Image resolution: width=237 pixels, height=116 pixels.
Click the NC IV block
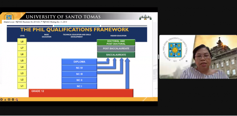point(79,68)
